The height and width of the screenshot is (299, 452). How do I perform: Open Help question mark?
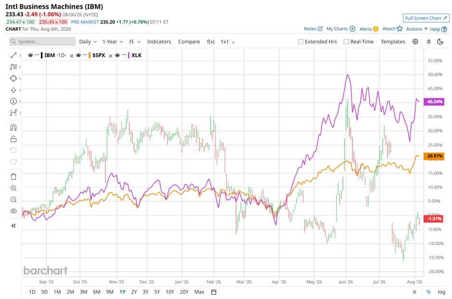click(444, 29)
